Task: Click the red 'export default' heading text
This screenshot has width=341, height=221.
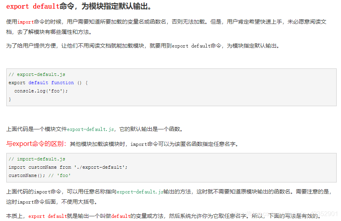Action: pyautogui.click(x=33, y=7)
